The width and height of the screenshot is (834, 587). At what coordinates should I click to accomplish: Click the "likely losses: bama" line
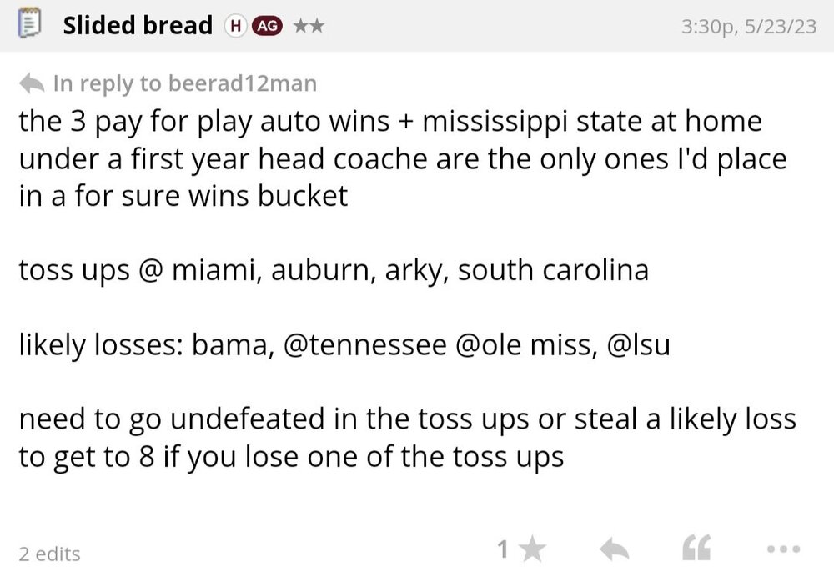click(344, 344)
